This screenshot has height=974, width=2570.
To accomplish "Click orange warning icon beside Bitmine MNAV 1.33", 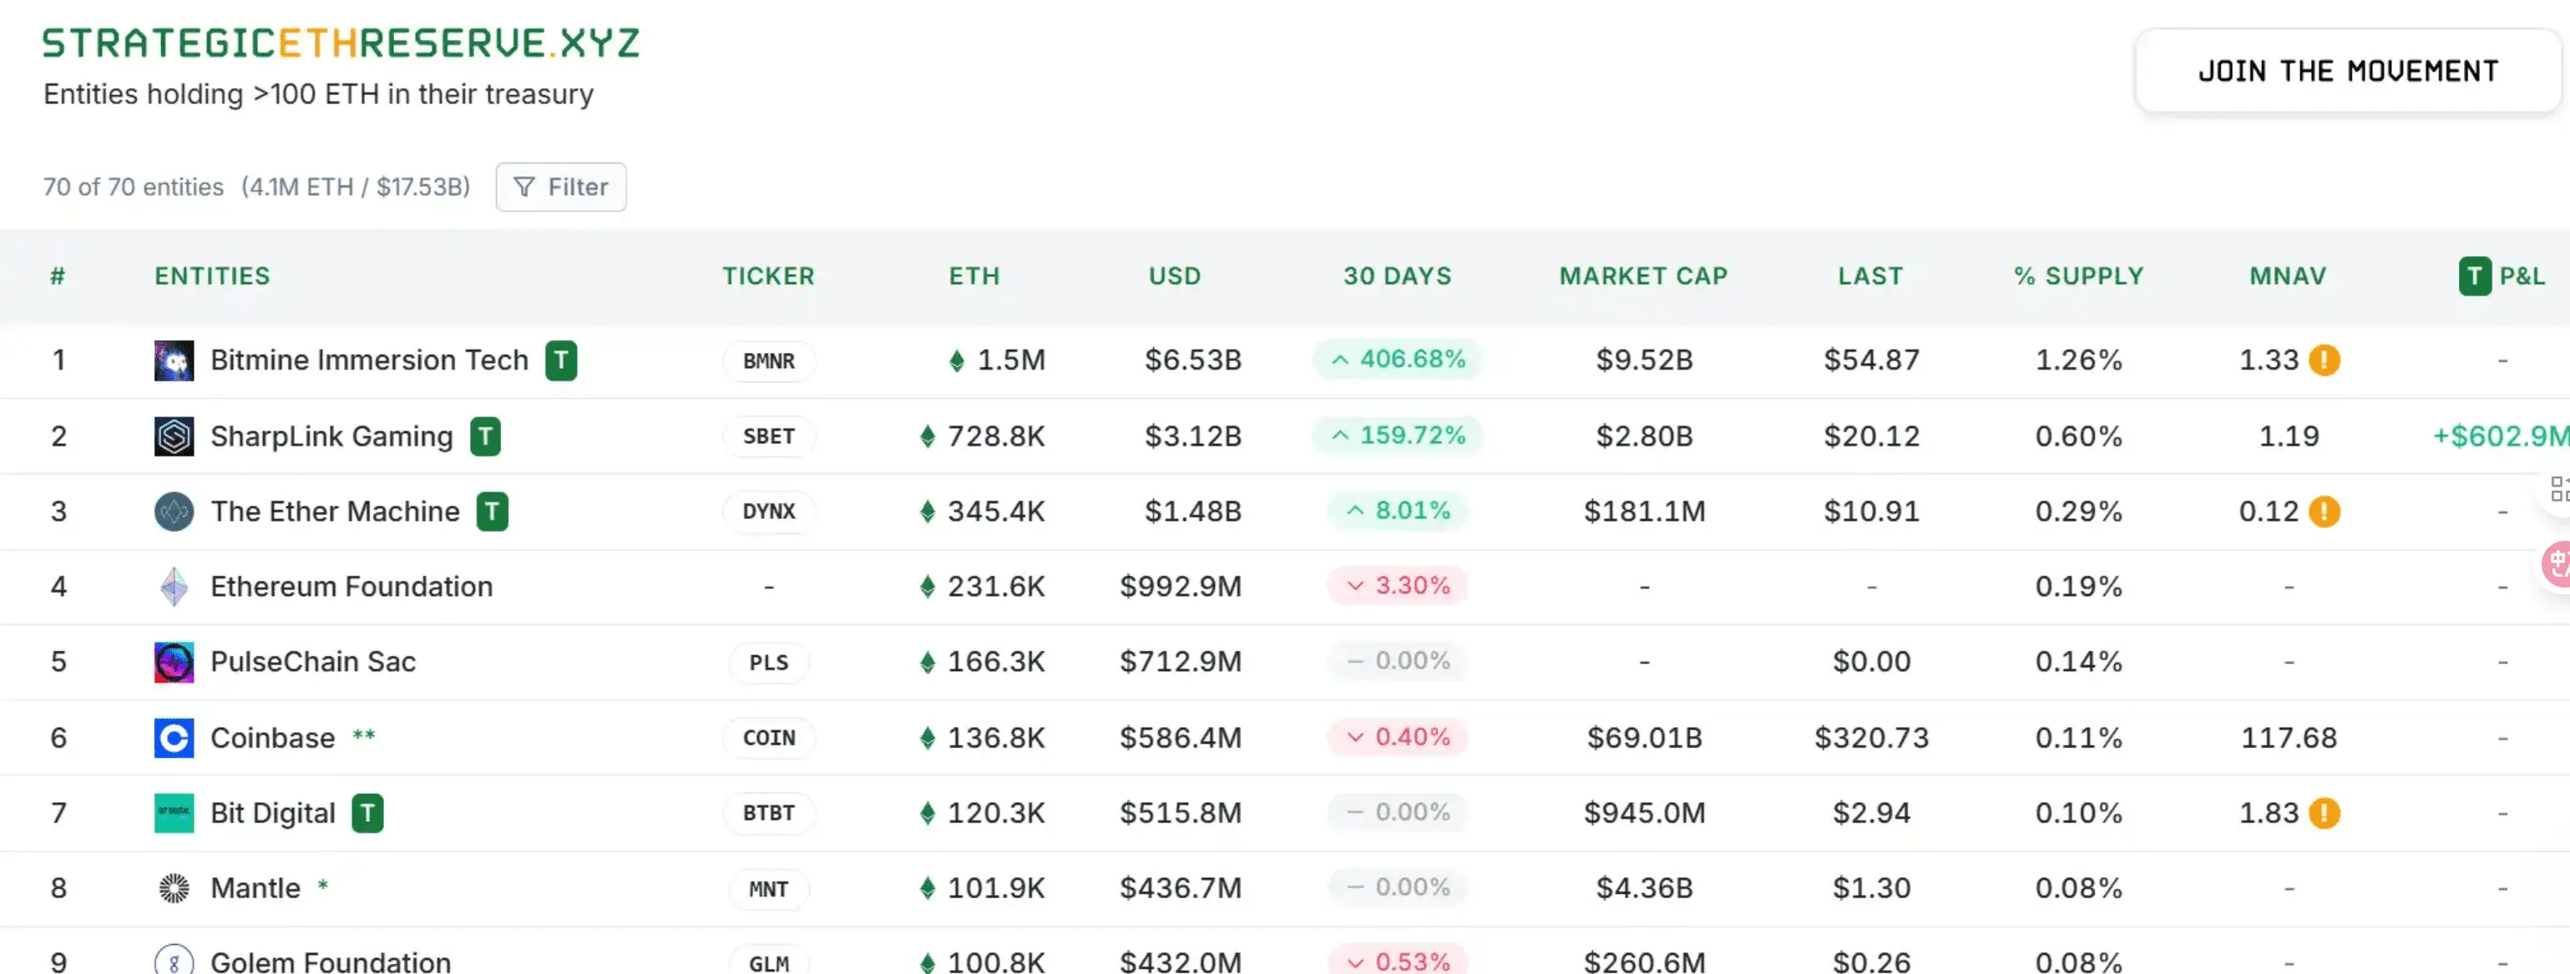I will click(x=2324, y=360).
